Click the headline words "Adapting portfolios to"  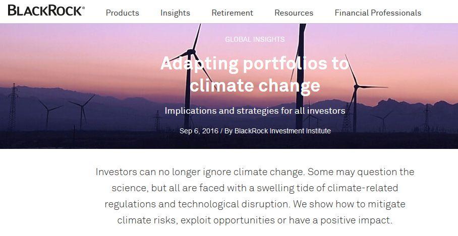255,63
